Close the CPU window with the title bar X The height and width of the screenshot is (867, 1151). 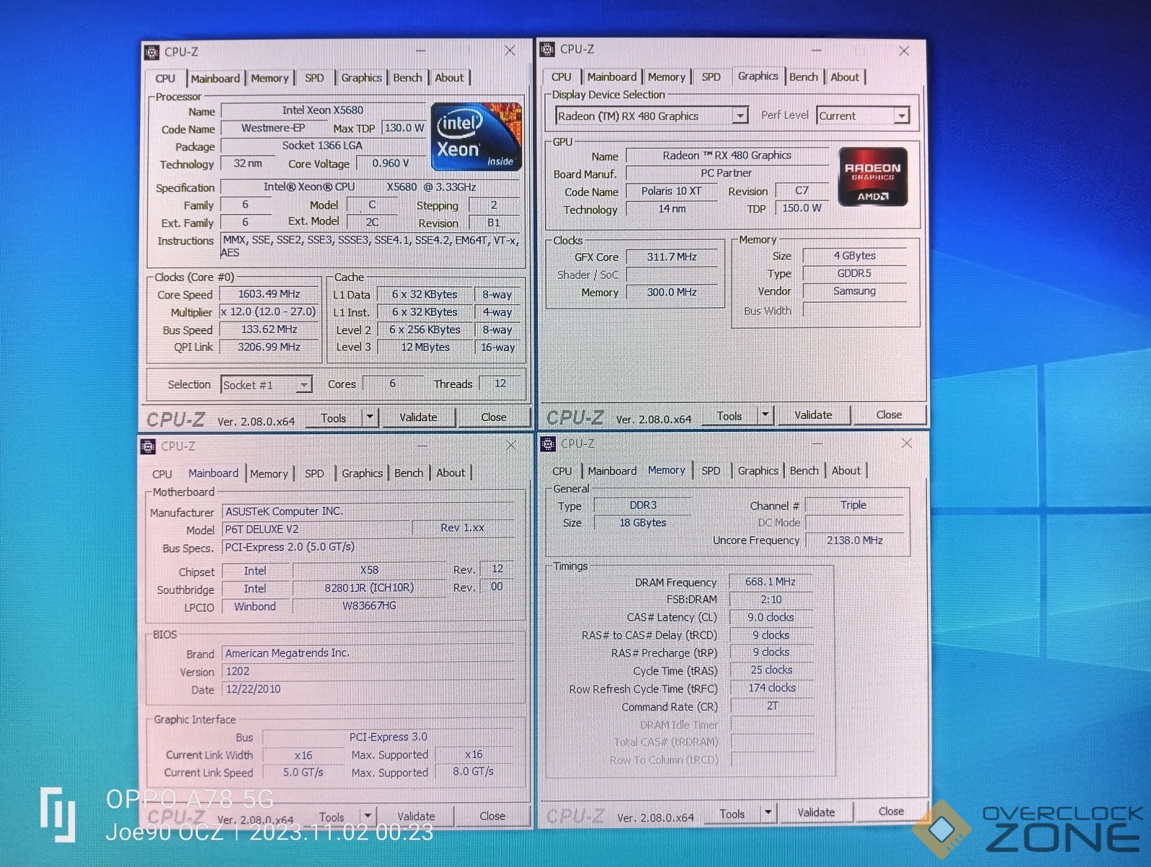(x=510, y=51)
